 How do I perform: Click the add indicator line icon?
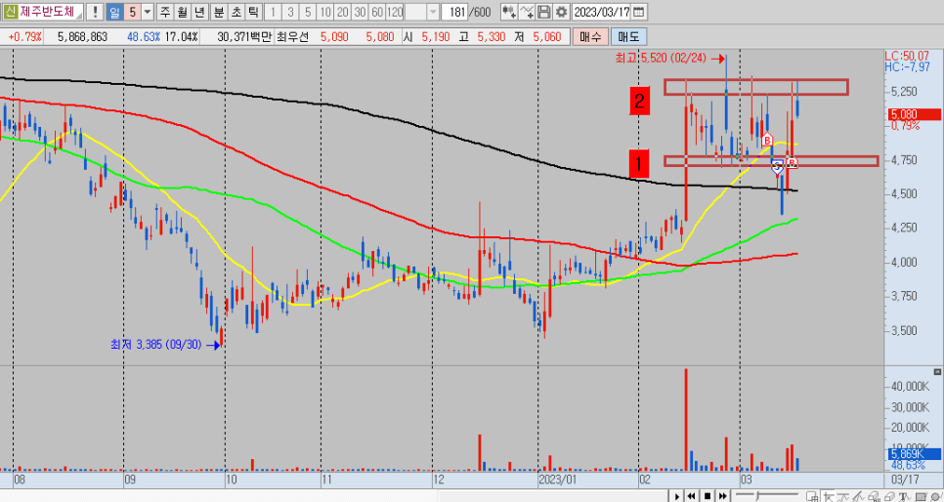[527, 12]
